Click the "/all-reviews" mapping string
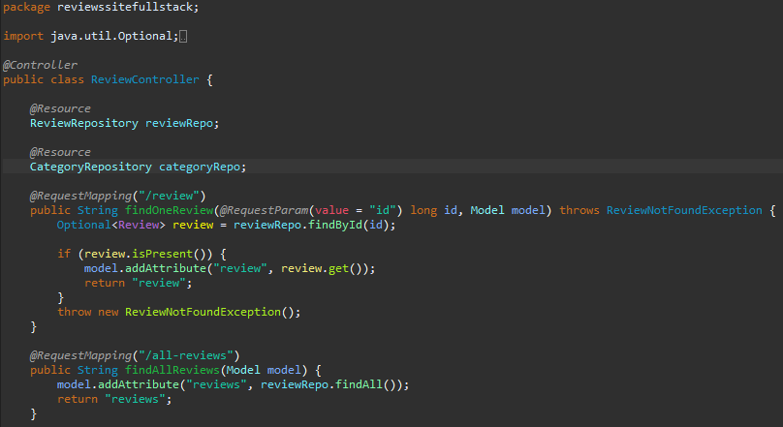Viewport: 783px width, 427px height. click(186, 355)
